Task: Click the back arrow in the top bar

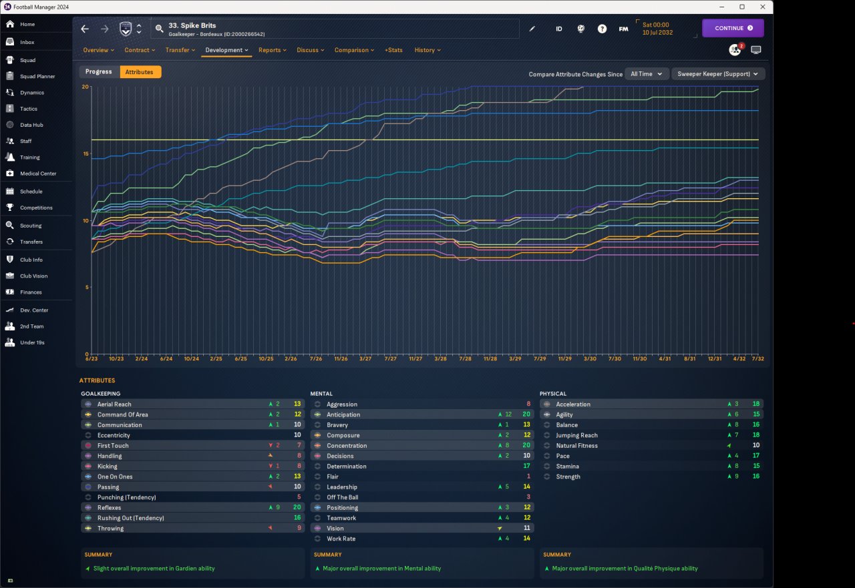Action: pos(85,29)
